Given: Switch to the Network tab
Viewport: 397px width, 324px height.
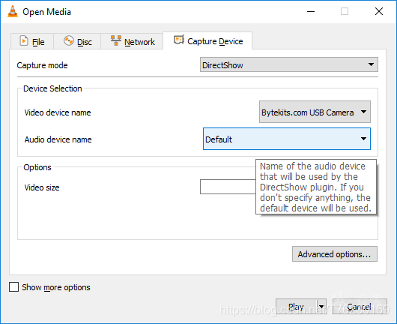Looking at the screenshot, I should (x=132, y=41).
